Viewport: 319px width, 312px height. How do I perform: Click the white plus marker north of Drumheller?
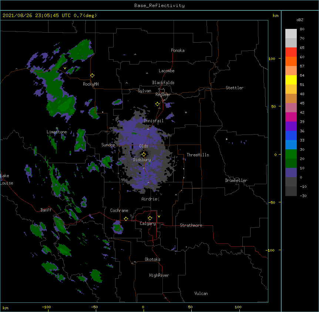click(226, 139)
